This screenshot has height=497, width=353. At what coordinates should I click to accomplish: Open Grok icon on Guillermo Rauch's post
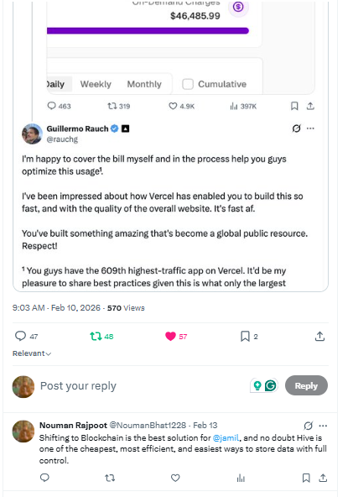point(296,128)
